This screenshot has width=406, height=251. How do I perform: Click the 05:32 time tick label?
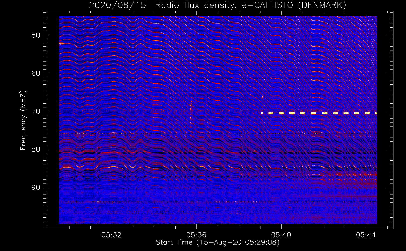click(x=111, y=235)
